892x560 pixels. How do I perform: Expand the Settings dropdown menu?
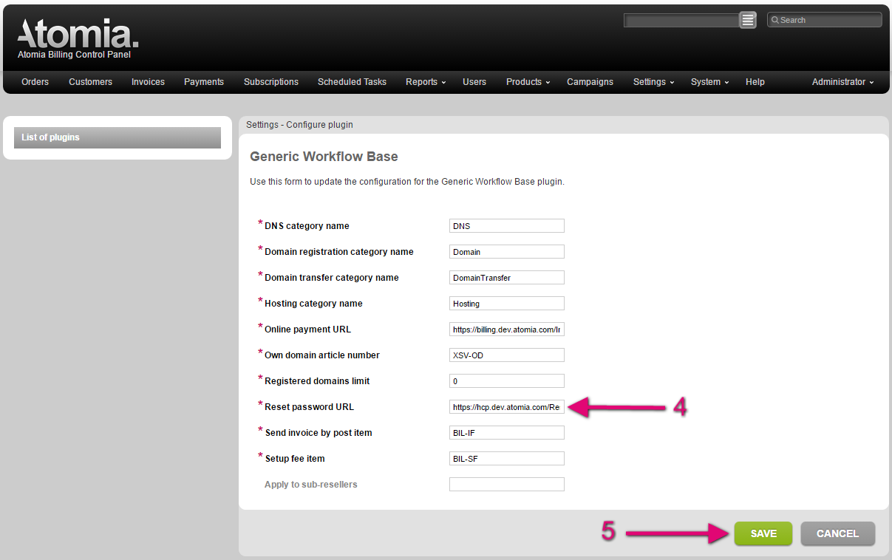pos(653,82)
